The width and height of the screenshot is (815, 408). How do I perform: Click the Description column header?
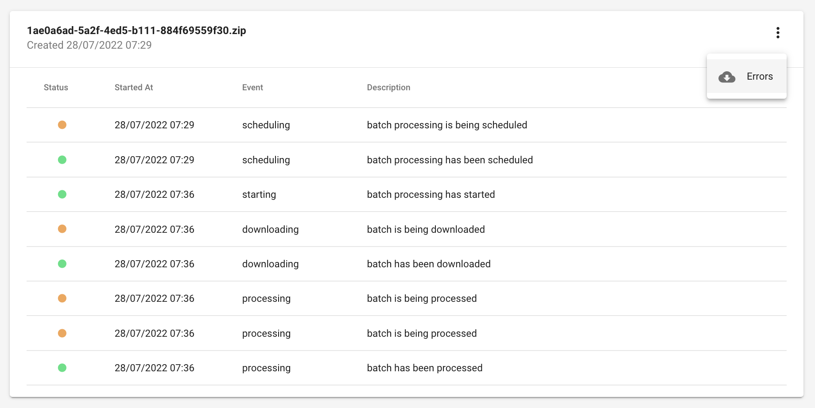388,88
